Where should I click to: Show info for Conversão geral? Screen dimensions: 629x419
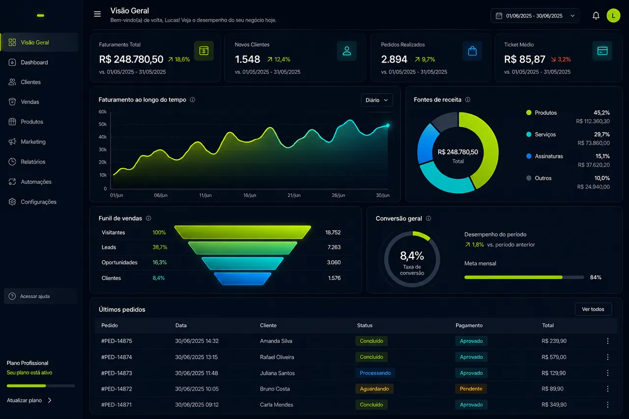tap(429, 219)
